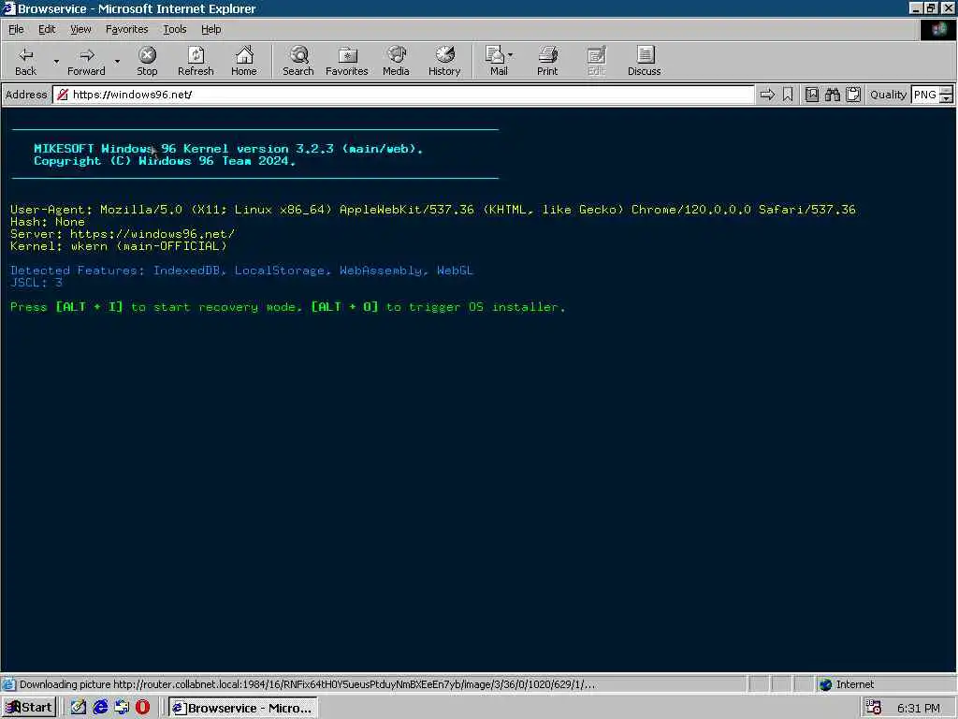The height and width of the screenshot is (719, 958).
Task: Click the Kernel: wkern line
Action: [119, 246]
